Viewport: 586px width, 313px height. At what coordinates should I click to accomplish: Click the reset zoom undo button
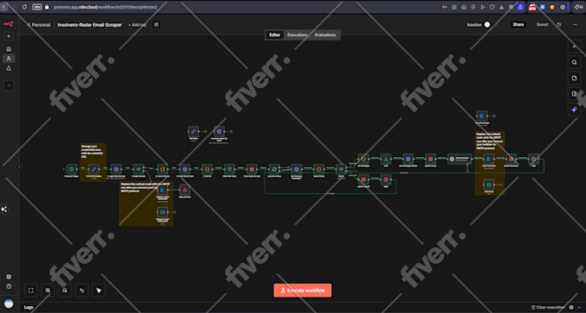click(x=82, y=291)
